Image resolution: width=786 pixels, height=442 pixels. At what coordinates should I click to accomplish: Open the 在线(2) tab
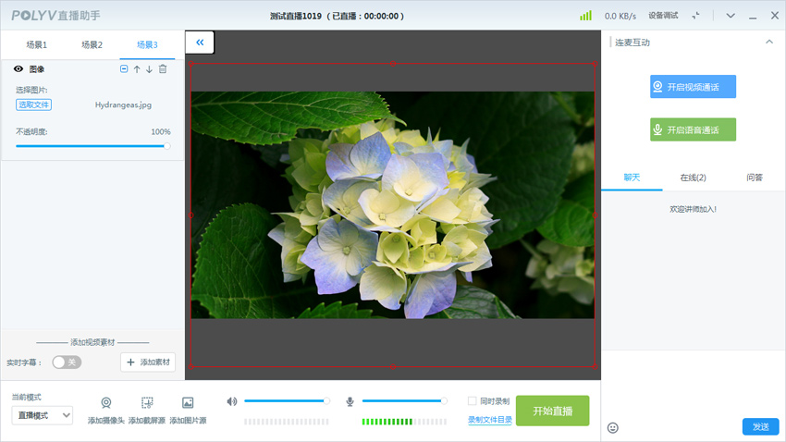pyautogui.click(x=693, y=178)
